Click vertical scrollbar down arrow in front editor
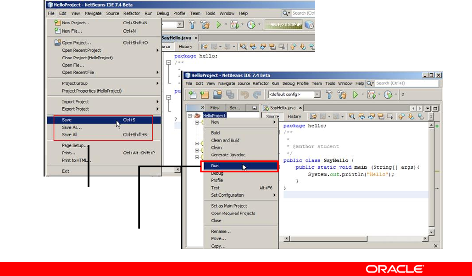472x276 pixels. coord(431,232)
